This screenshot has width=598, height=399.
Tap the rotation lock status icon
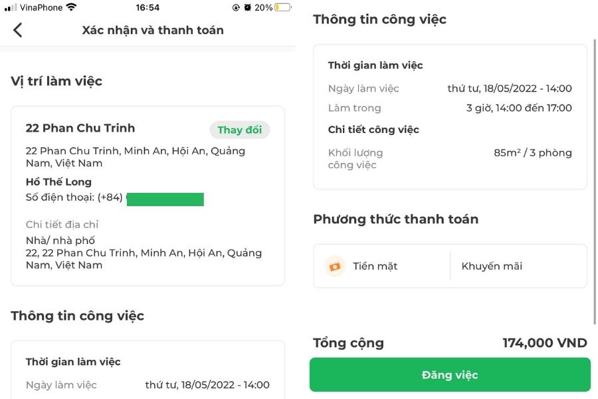click(236, 7)
